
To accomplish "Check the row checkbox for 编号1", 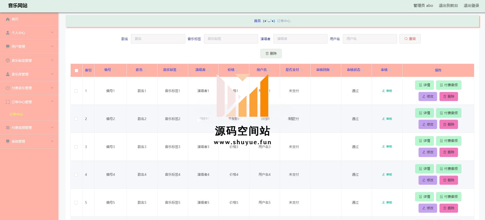I will pos(76,91).
